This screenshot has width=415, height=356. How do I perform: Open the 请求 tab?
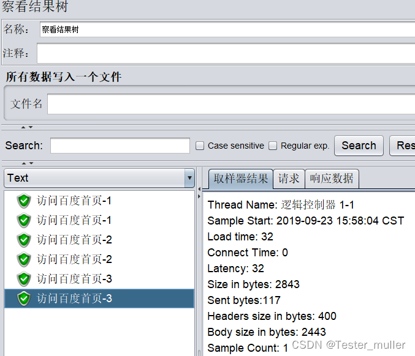(289, 179)
